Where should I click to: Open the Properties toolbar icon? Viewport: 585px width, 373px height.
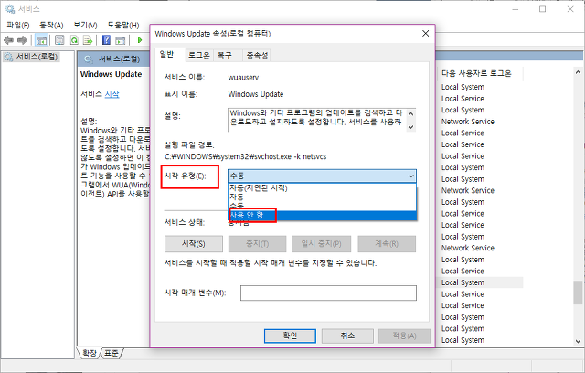tap(59, 39)
